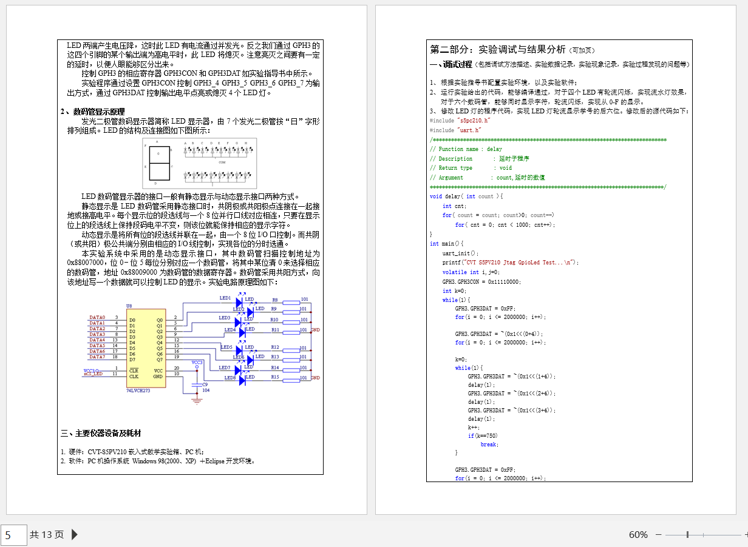Click the '共 13 页' total pages label

click(x=47, y=535)
